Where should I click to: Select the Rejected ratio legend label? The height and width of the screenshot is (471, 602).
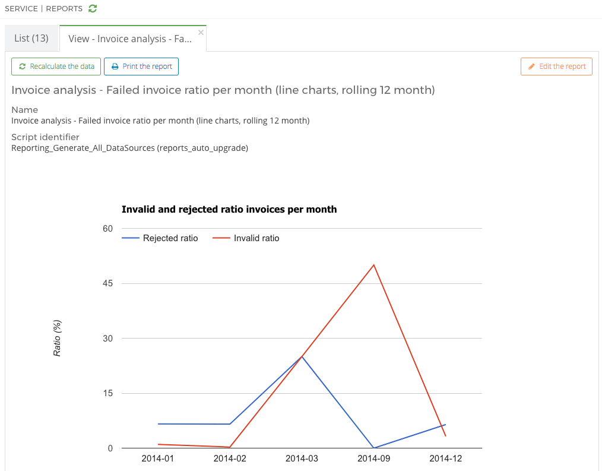click(x=170, y=238)
